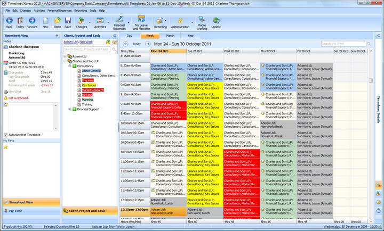
Task: Select the Key Issues task
Action: click(89, 85)
